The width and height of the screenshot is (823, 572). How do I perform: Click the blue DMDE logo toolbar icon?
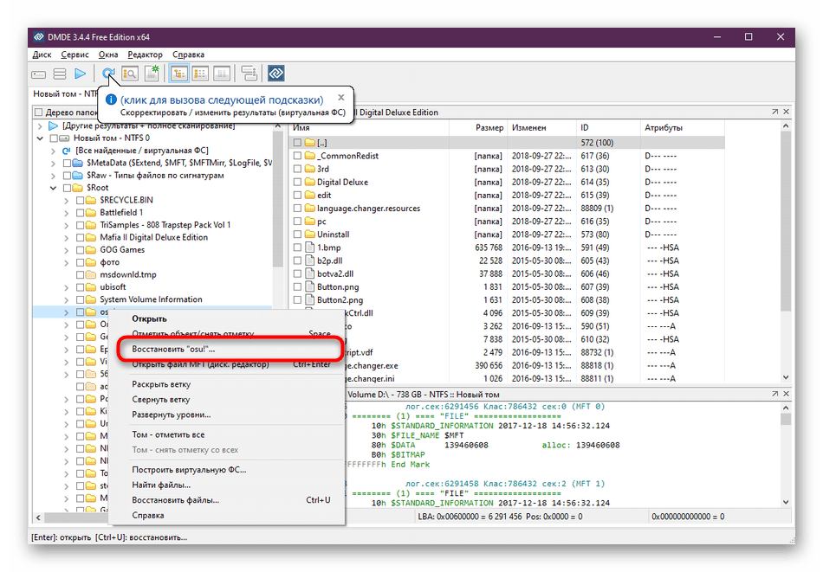(x=275, y=74)
